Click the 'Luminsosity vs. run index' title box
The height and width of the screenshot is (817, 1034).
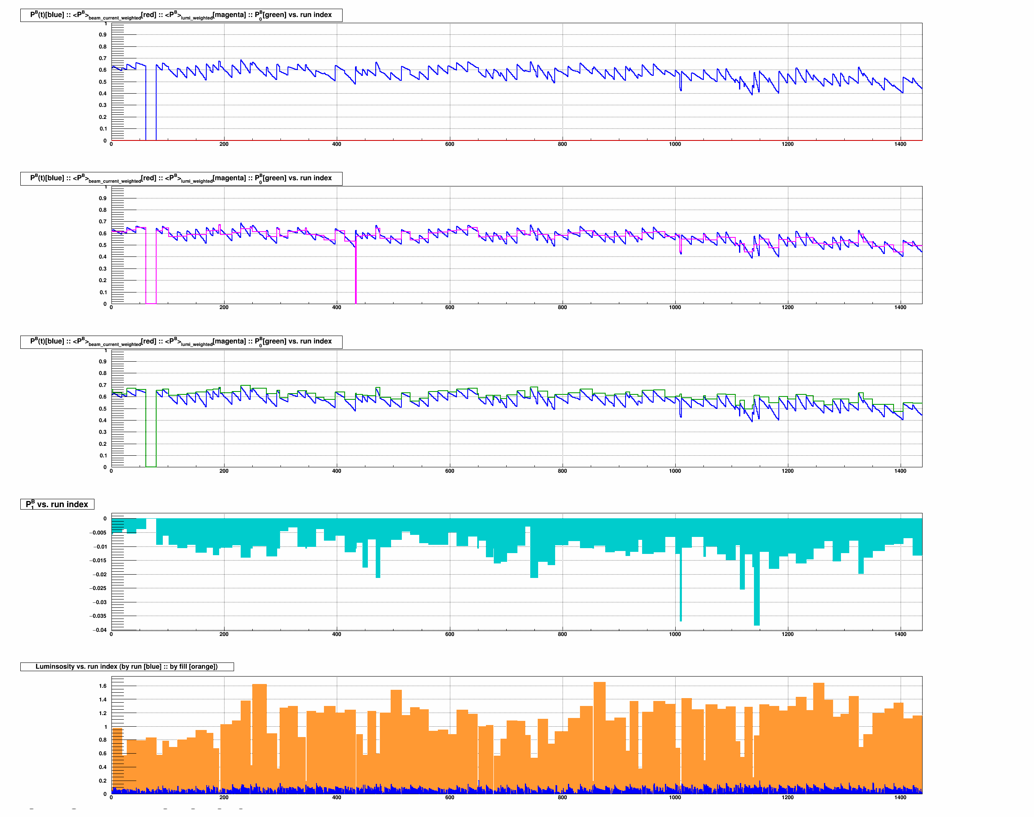127,666
